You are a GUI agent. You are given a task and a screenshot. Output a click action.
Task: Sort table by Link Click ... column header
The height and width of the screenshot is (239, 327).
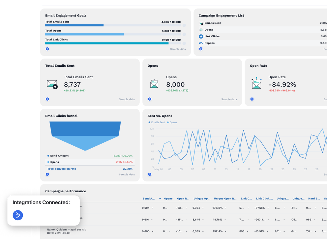[x=264, y=199]
